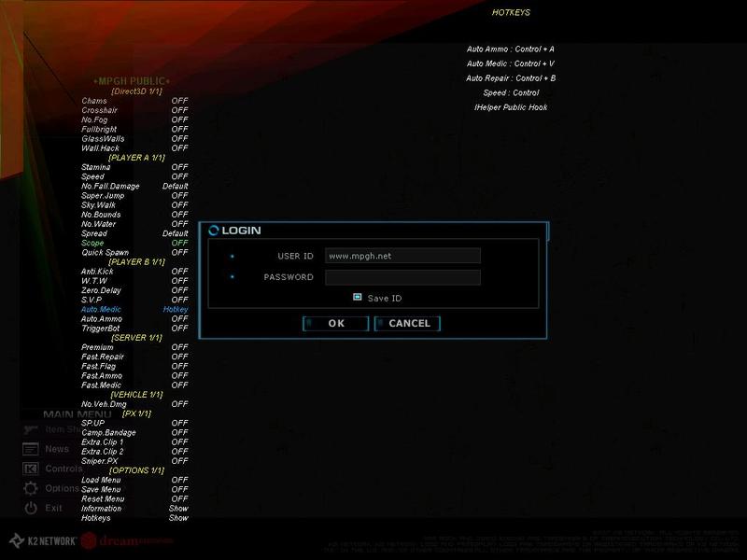
Task: Toggle the Chams OFF setting
Action: [179, 101]
